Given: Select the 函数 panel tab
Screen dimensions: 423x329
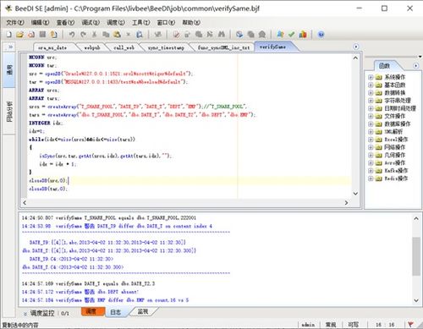Looking at the screenshot, I should (x=384, y=66).
